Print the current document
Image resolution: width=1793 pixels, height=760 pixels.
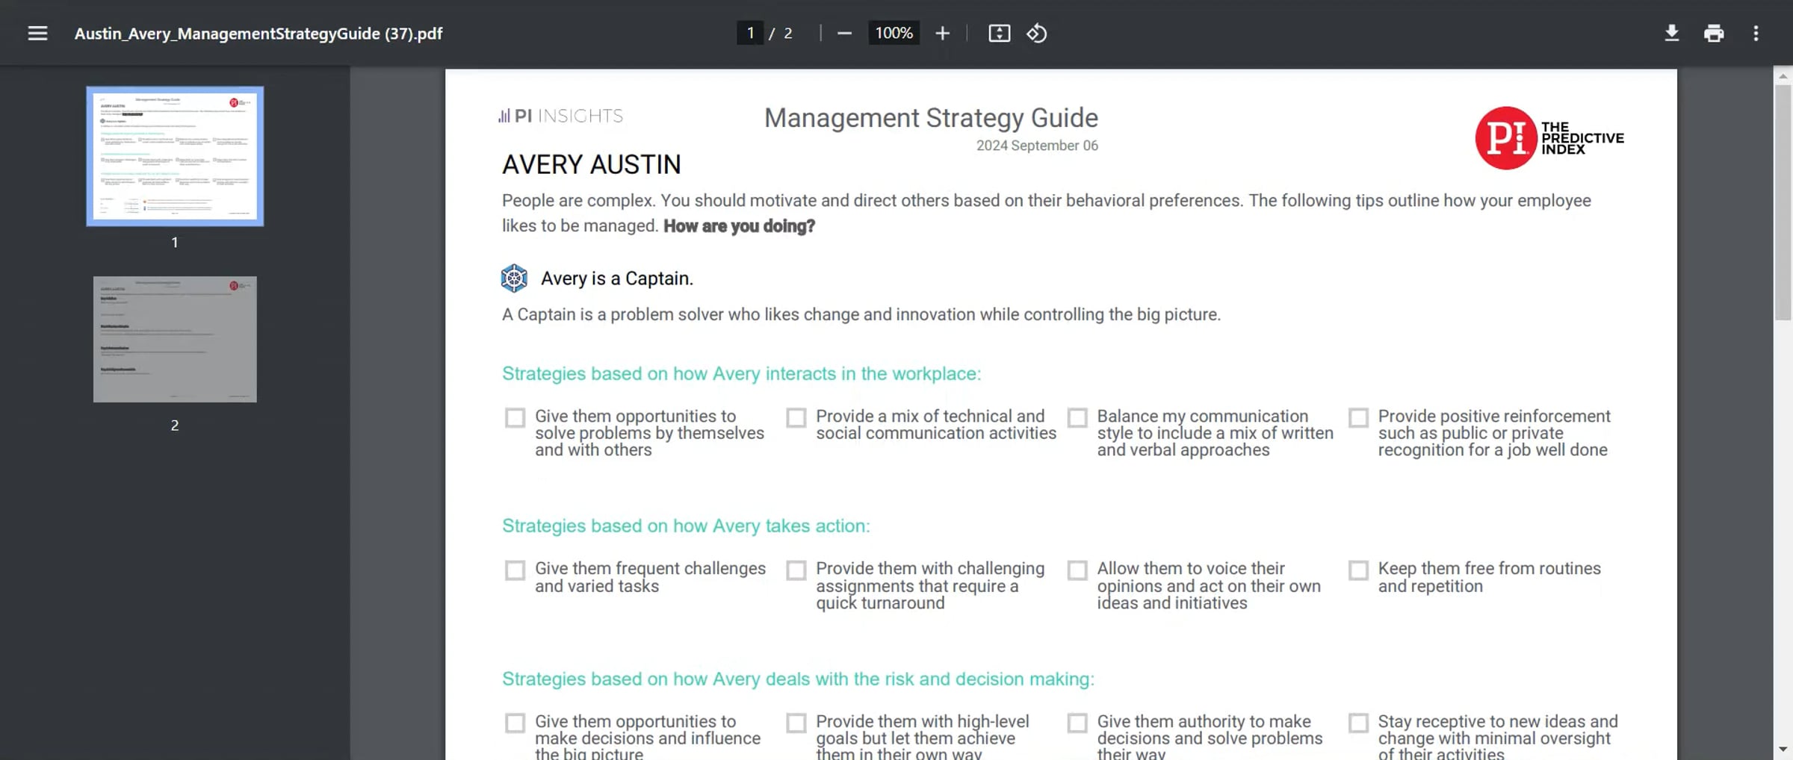[1715, 33]
